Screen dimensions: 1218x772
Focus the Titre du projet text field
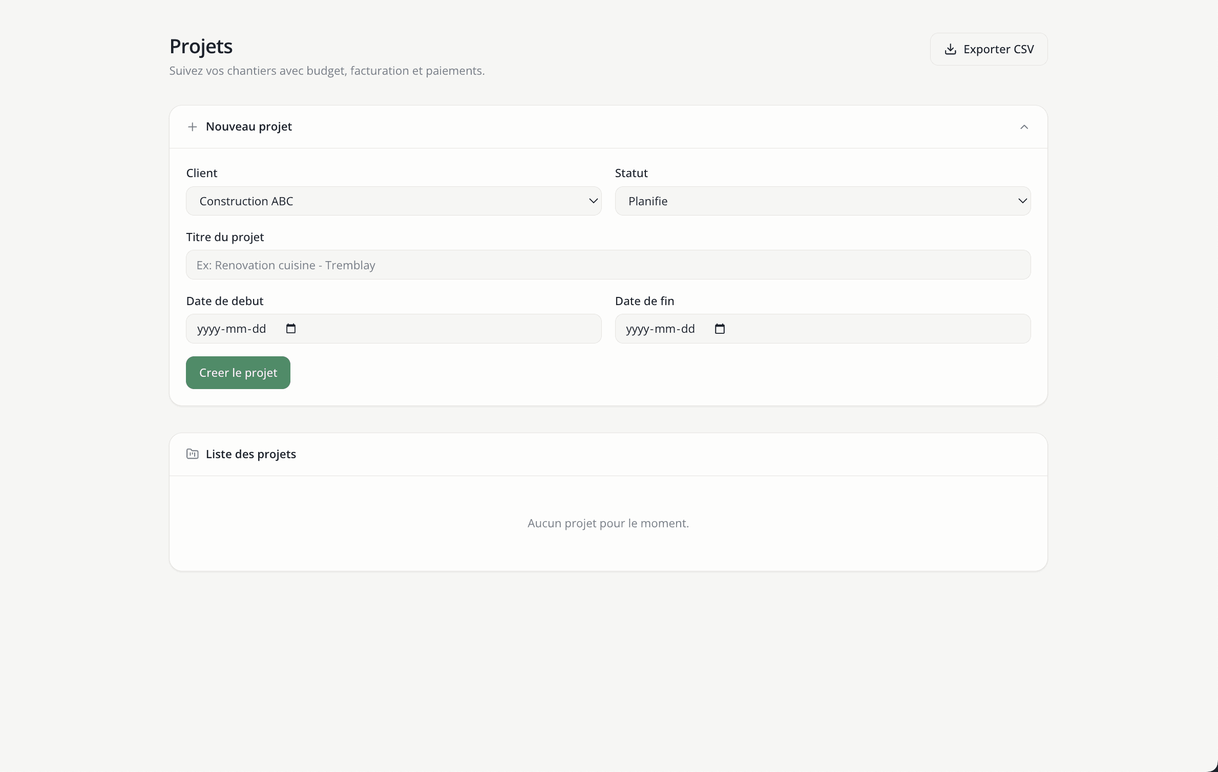(608, 265)
